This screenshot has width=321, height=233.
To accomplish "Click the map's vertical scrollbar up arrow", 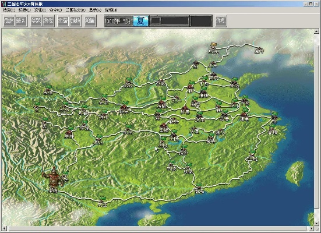I will 316,31.
